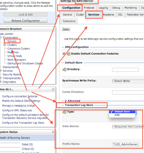Open Configure connection factories help link
The image size is (144, 153).
(20, 96)
